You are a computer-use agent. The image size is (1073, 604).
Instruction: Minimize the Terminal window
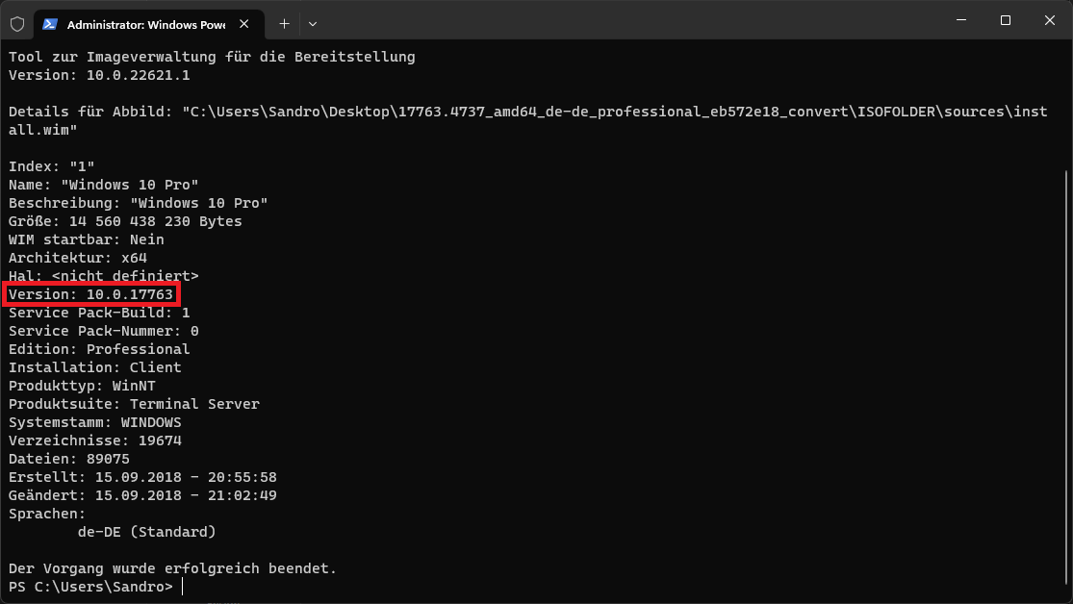click(961, 20)
